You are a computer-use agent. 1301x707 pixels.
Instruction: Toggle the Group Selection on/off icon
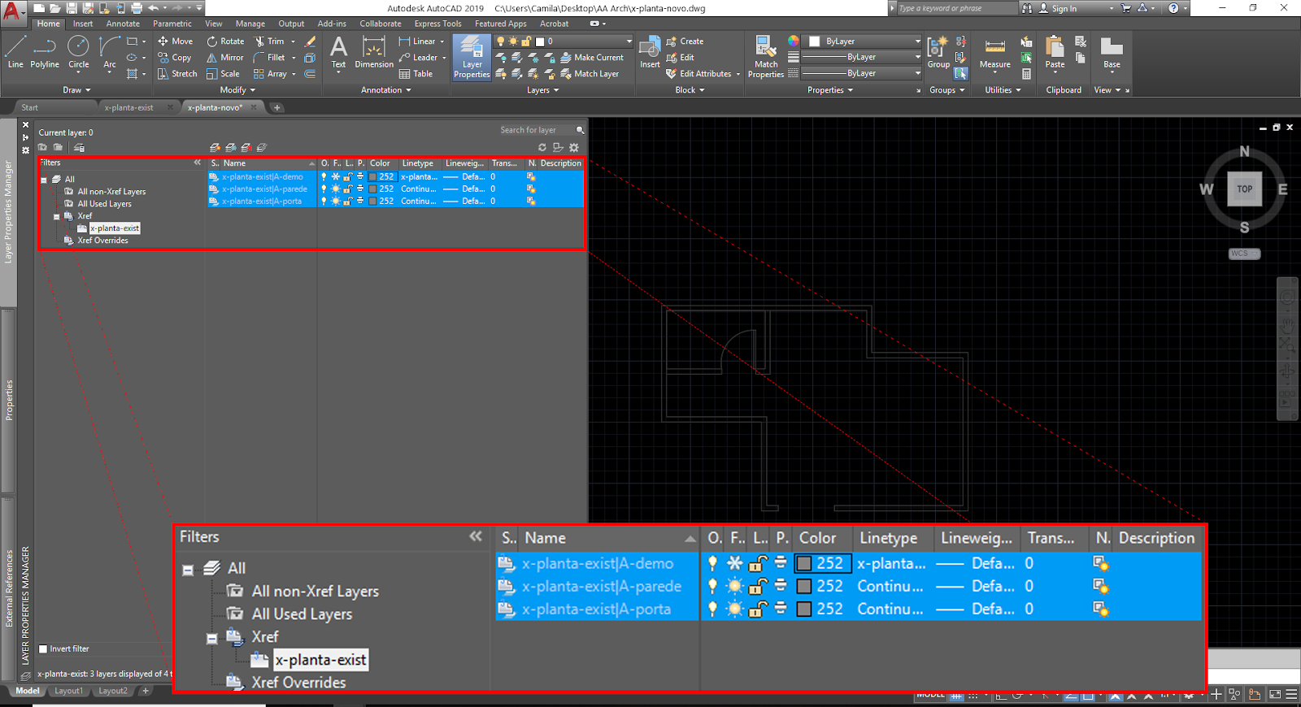pyautogui.click(x=961, y=74)
